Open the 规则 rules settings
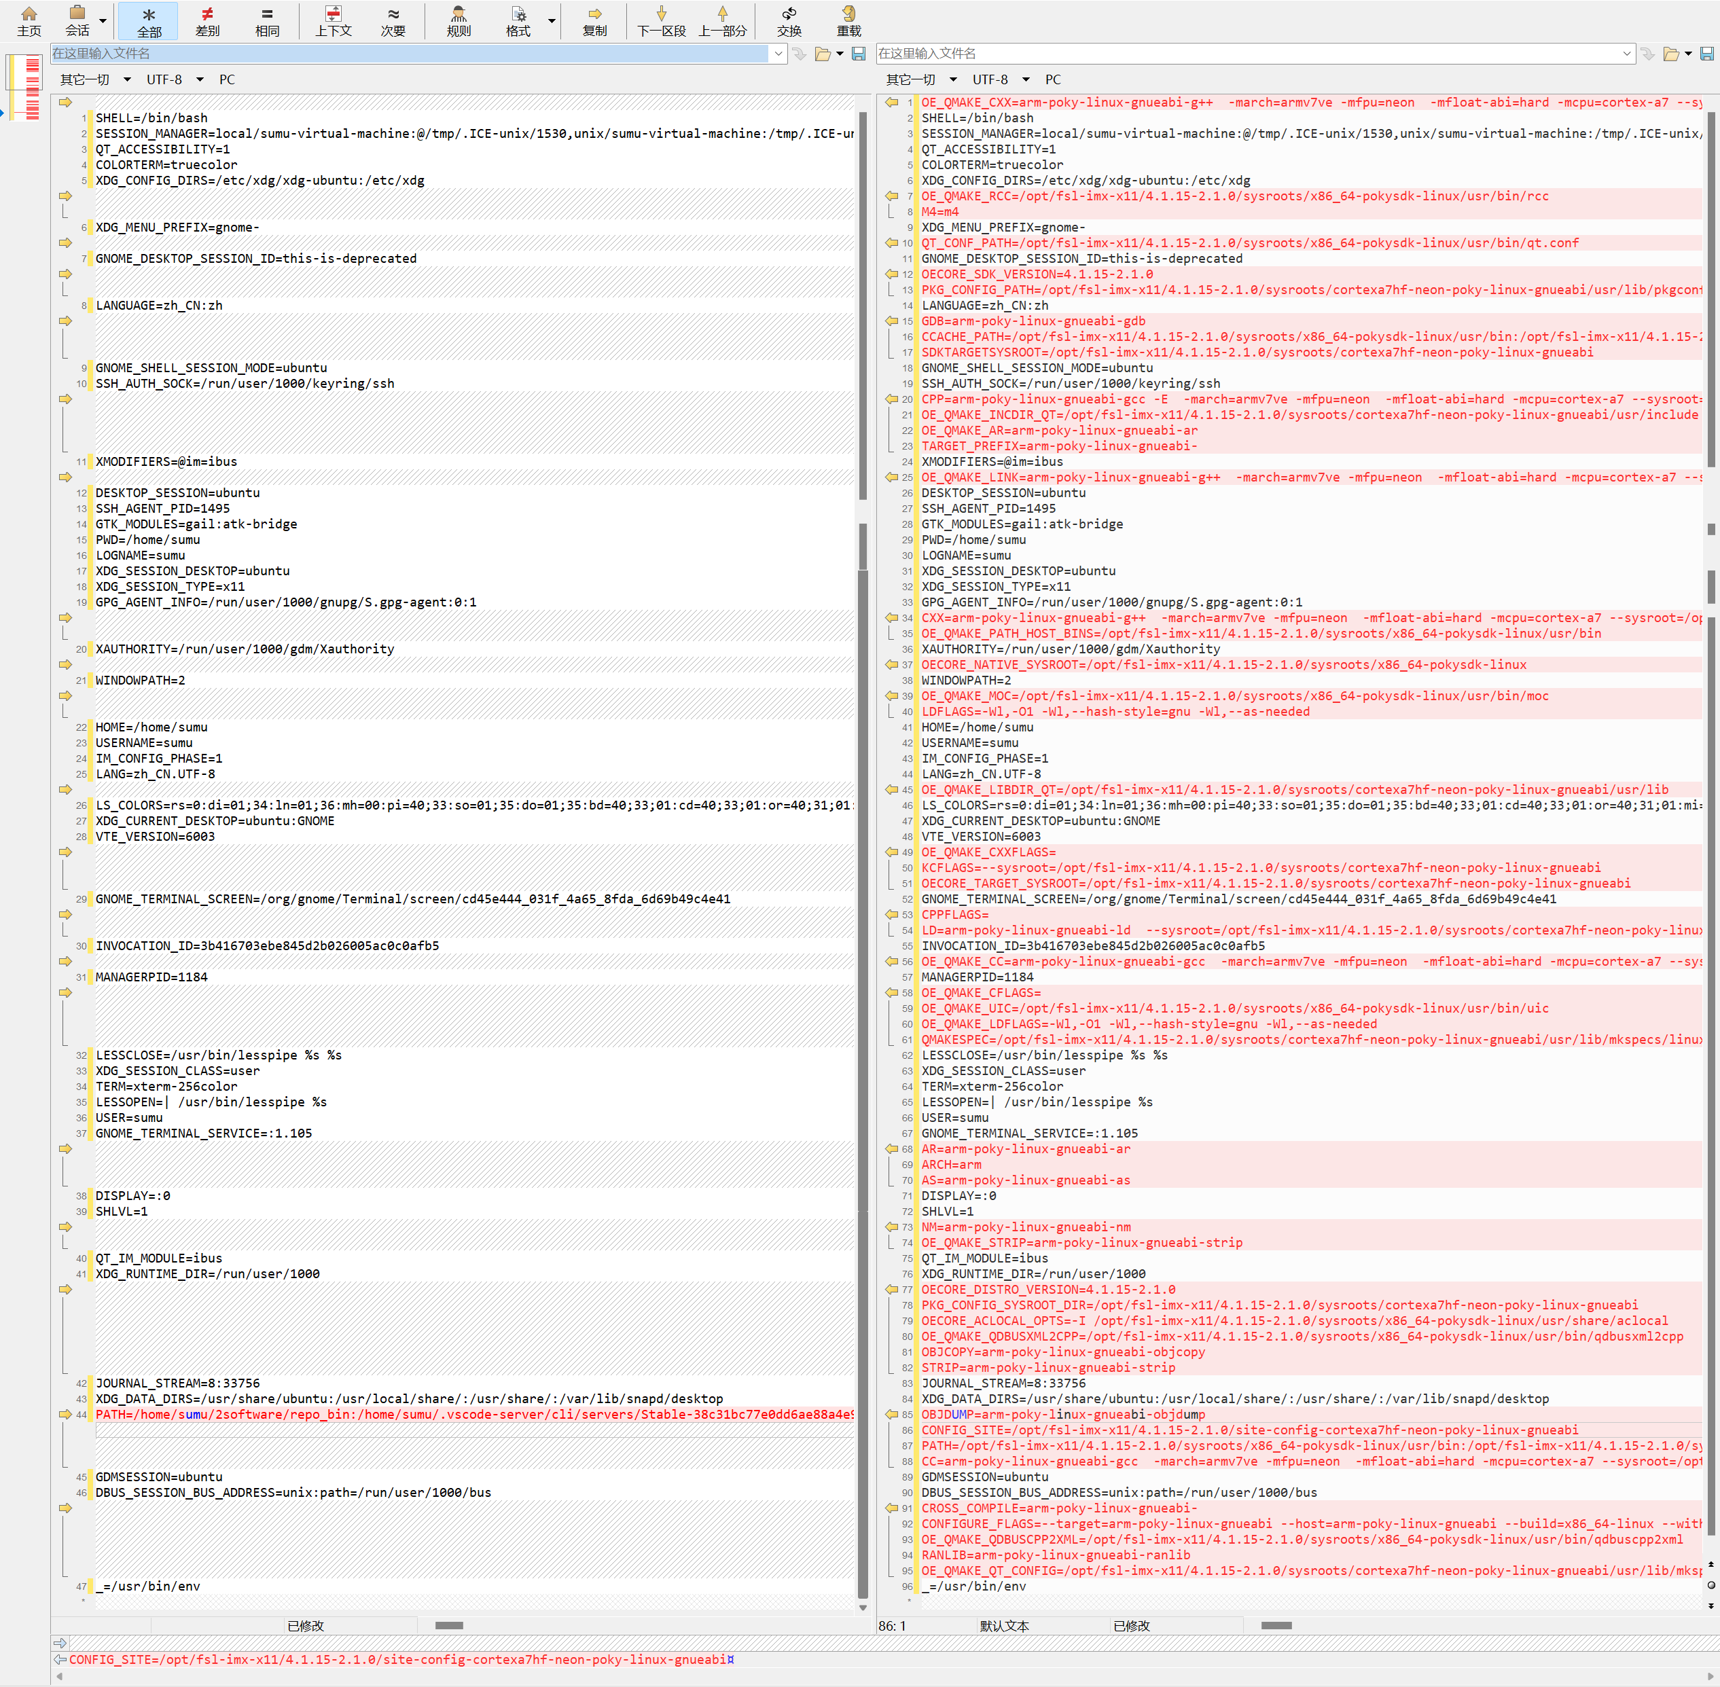Viewport: 1720px width, 1687px height. [x=458, y=21]
